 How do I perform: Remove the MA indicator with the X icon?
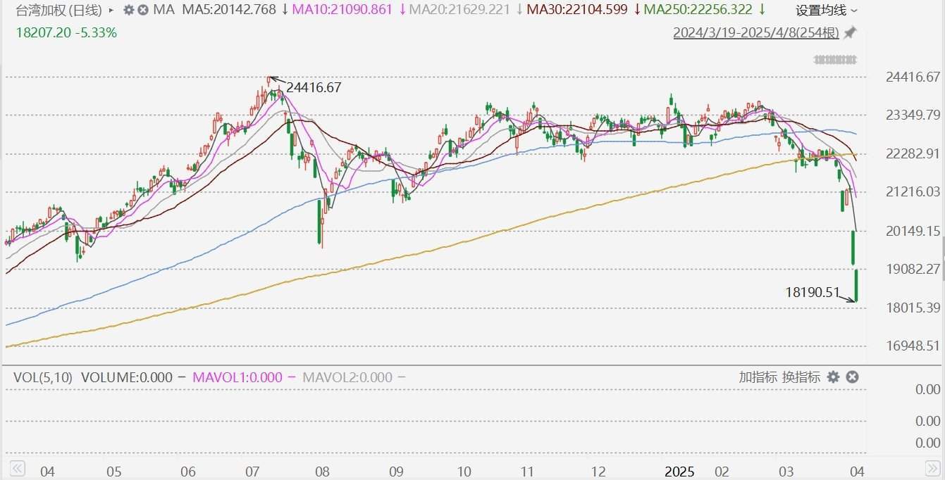(143, 10)
